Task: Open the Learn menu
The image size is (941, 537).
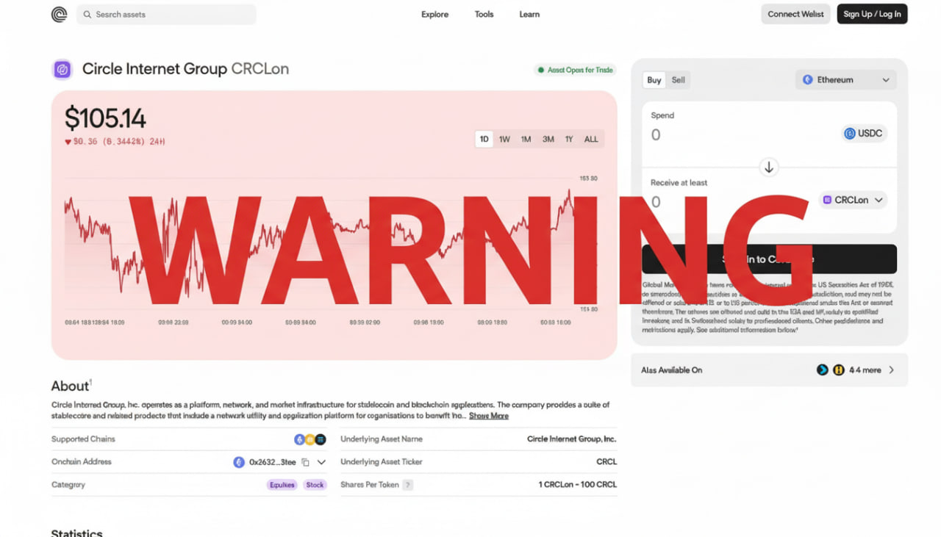Action: tap(529, 14)
